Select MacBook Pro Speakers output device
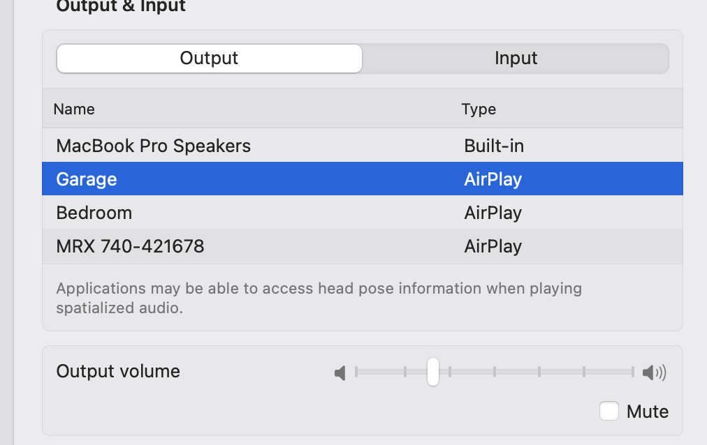This screenshot has width=707, height=445. (153, 146)
